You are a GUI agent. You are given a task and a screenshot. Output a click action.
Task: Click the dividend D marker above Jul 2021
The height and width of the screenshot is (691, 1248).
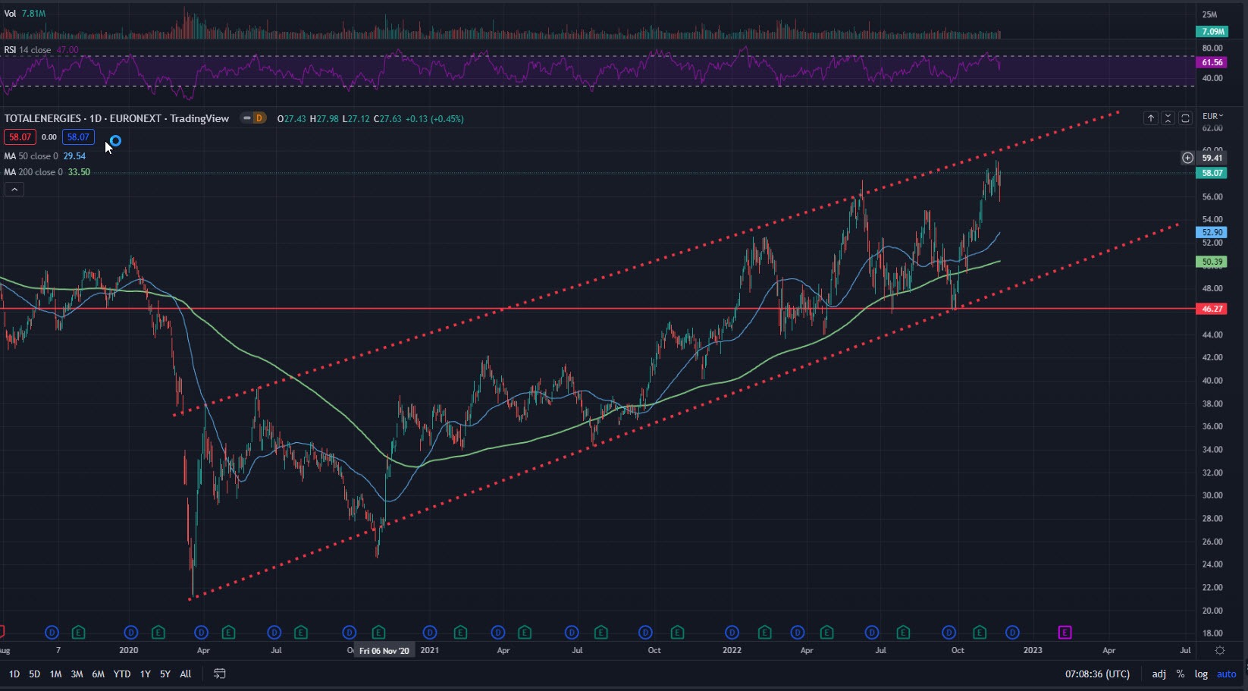coord(572,632)
